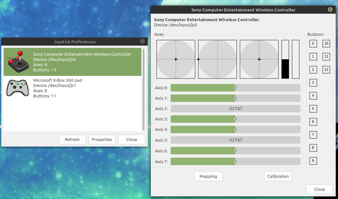Click the Axis 0 progress bar
Viewport: 338px width, 199px height.
[x=235, y=88]
